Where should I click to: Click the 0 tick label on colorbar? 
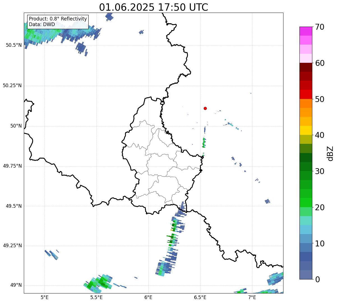click(317, 279)
